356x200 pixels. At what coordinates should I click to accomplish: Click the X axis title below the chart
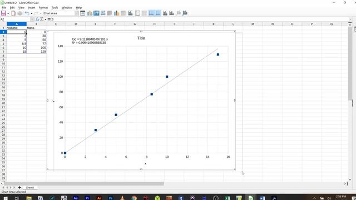point(145,163)
